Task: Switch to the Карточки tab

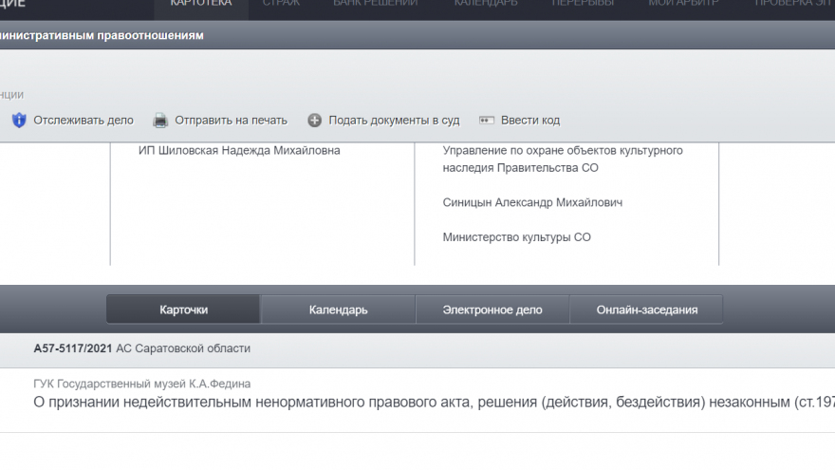Action: [x=183, y=310]
